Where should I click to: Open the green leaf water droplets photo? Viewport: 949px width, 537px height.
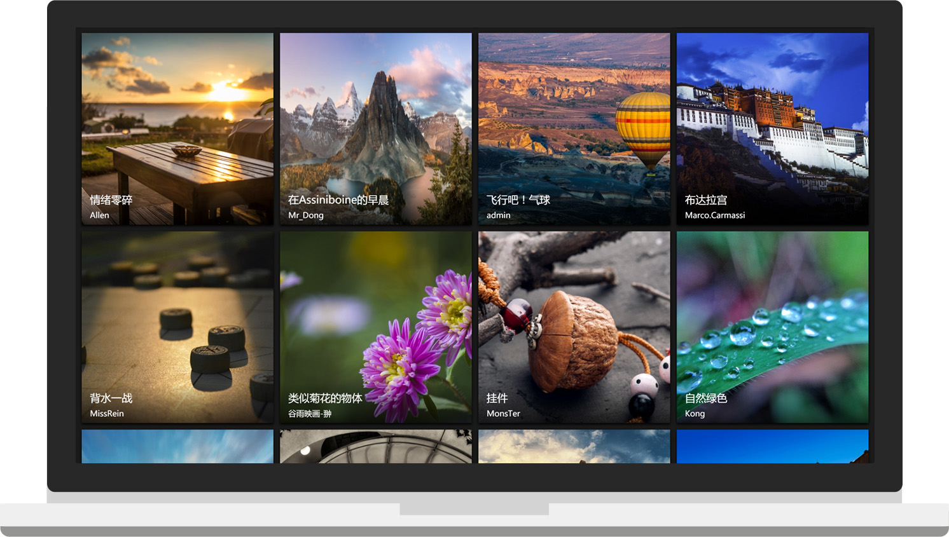point(773,327)
